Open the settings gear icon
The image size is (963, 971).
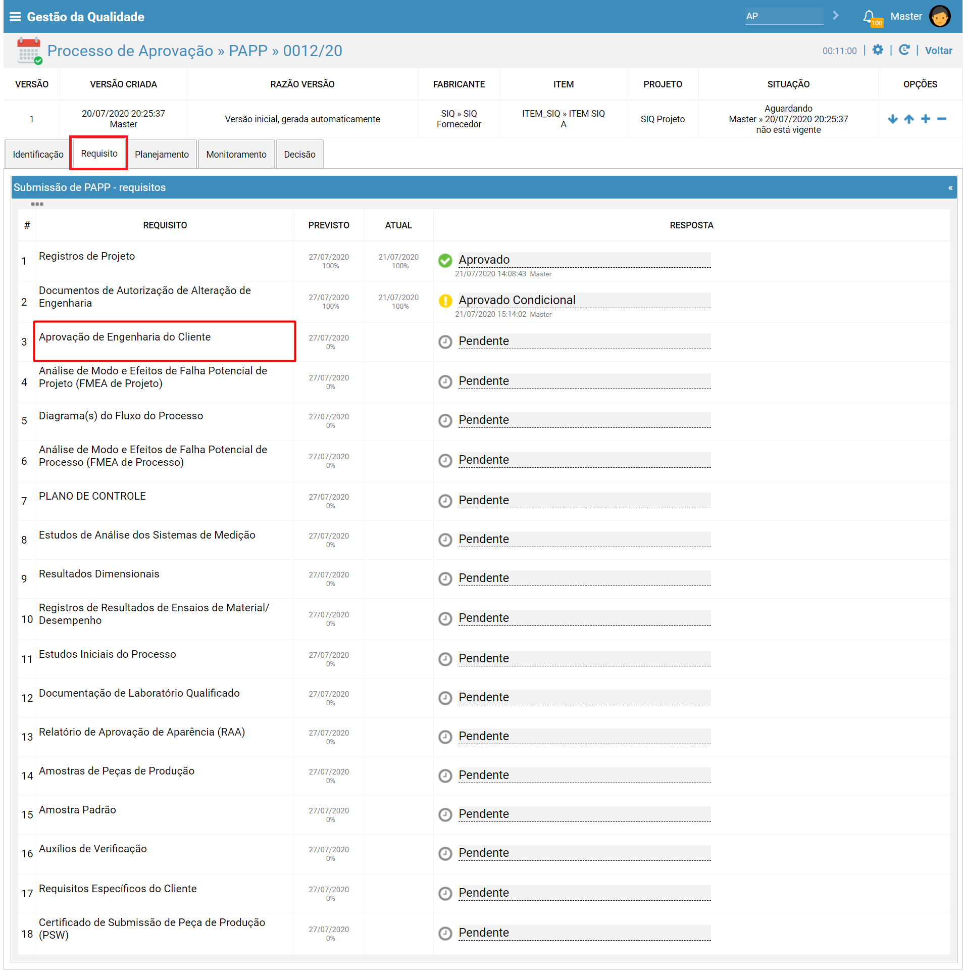pyautogui.click(x=878, y=50)
